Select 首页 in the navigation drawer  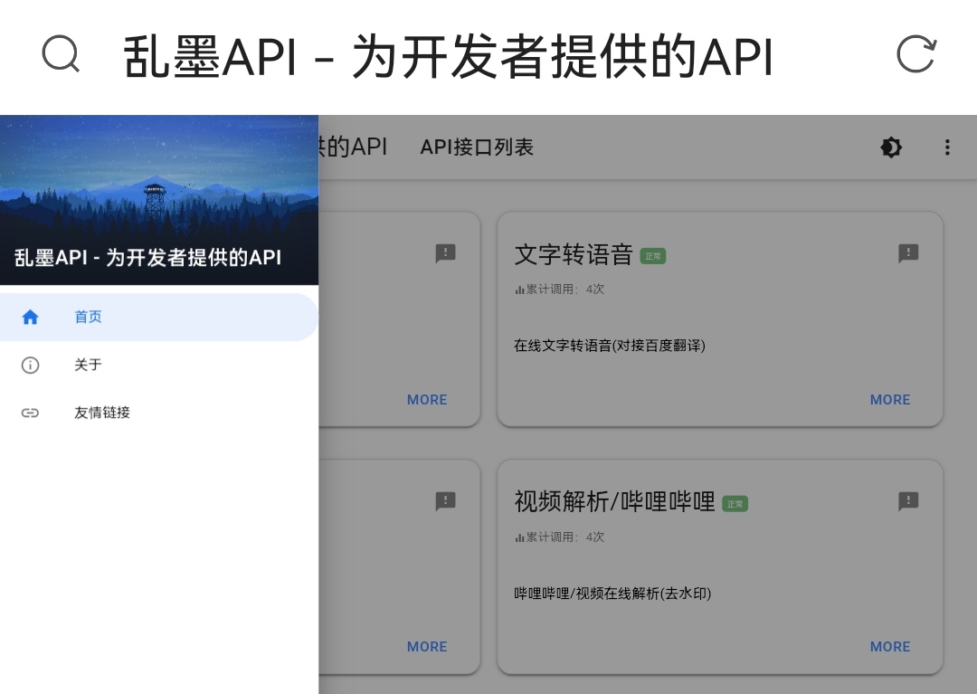88,317
